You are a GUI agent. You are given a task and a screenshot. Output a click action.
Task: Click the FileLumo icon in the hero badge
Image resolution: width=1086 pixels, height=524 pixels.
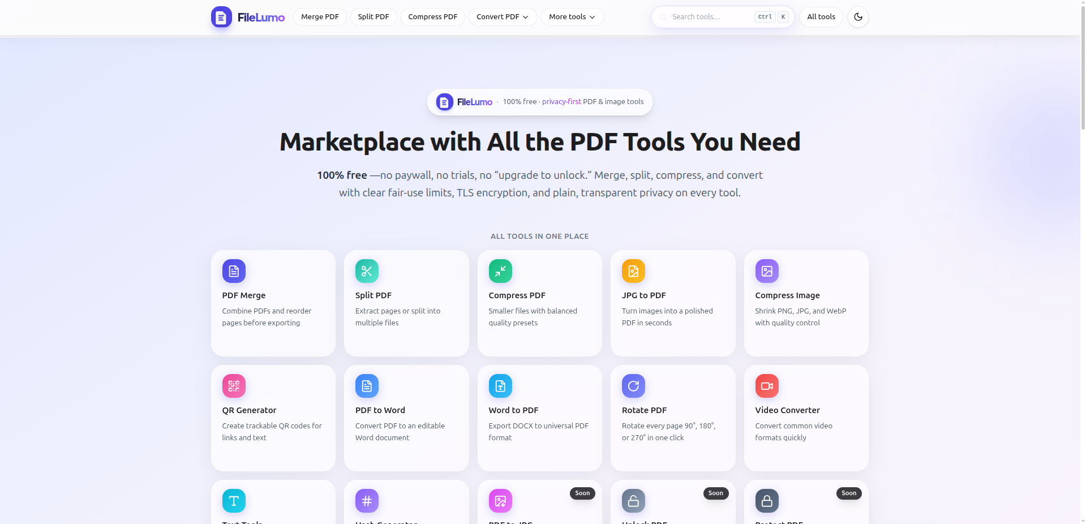pos(444,102)
